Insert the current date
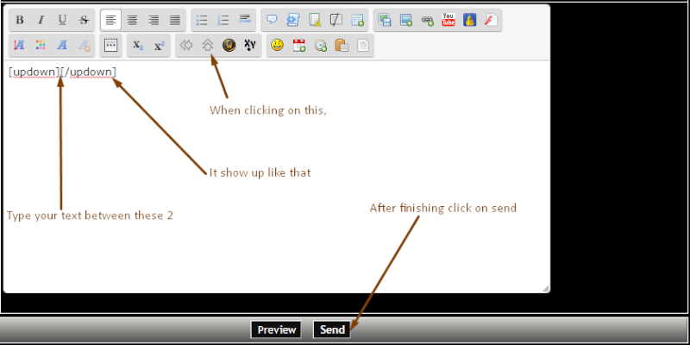Image resolution: width=690 pixels, height=345 pixels. coord(298,46)
